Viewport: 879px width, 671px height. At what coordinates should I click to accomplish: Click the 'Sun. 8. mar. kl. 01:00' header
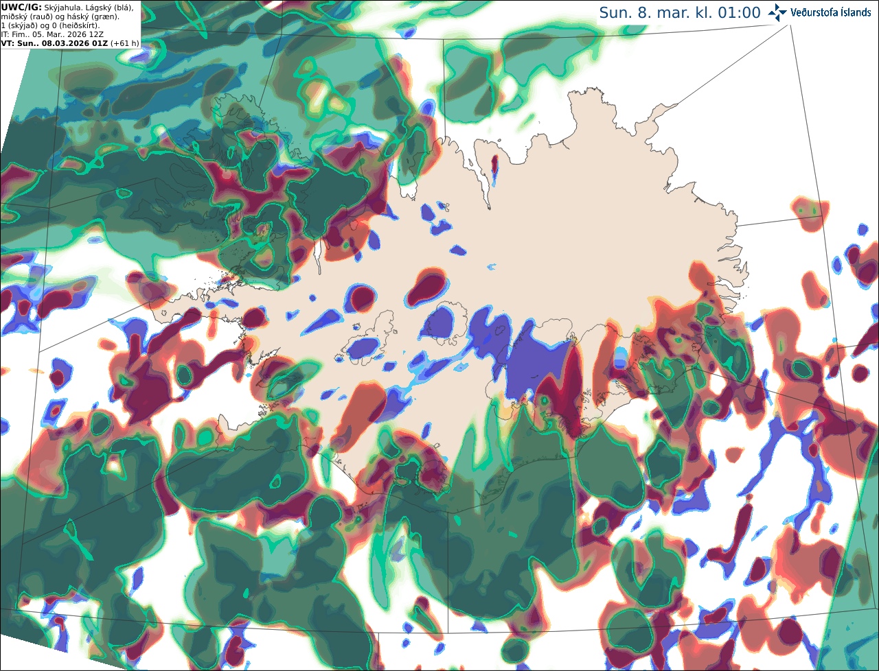[x=680, y=13]
